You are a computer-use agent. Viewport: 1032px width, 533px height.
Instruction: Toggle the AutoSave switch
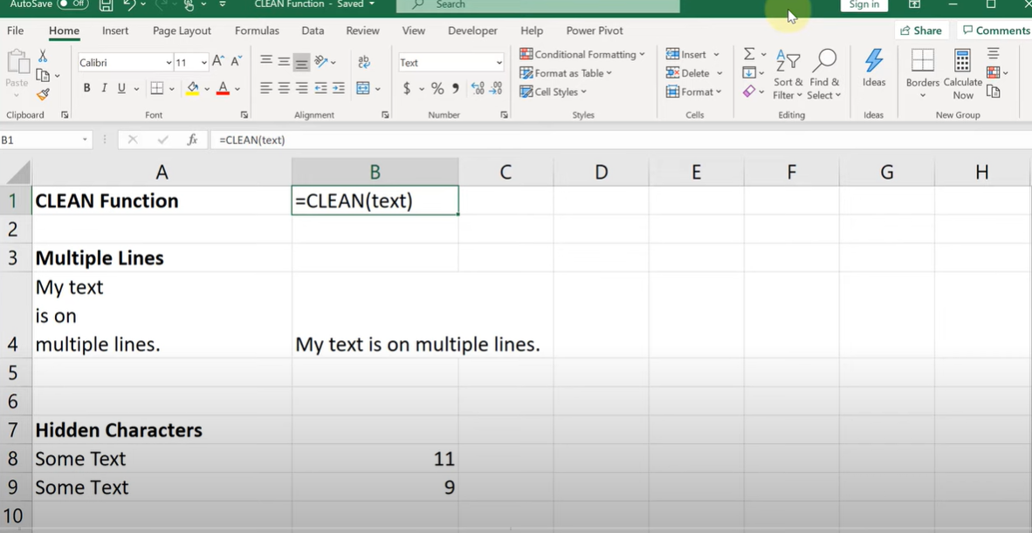click(x=73, y=4)
